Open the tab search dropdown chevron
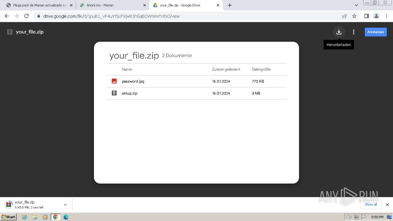The height and width of the screenshot is (221, 393). point(356,5)
